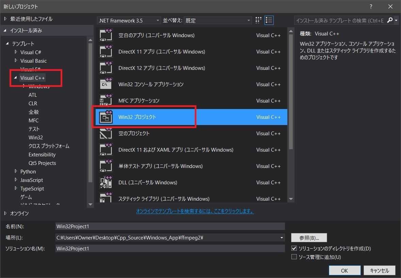This screenshot has height=278, width=401.
Task: Switch to medium icons list view
Action: (269, 20)
